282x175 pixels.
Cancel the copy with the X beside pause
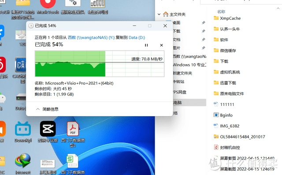click(x=162, y=45)
